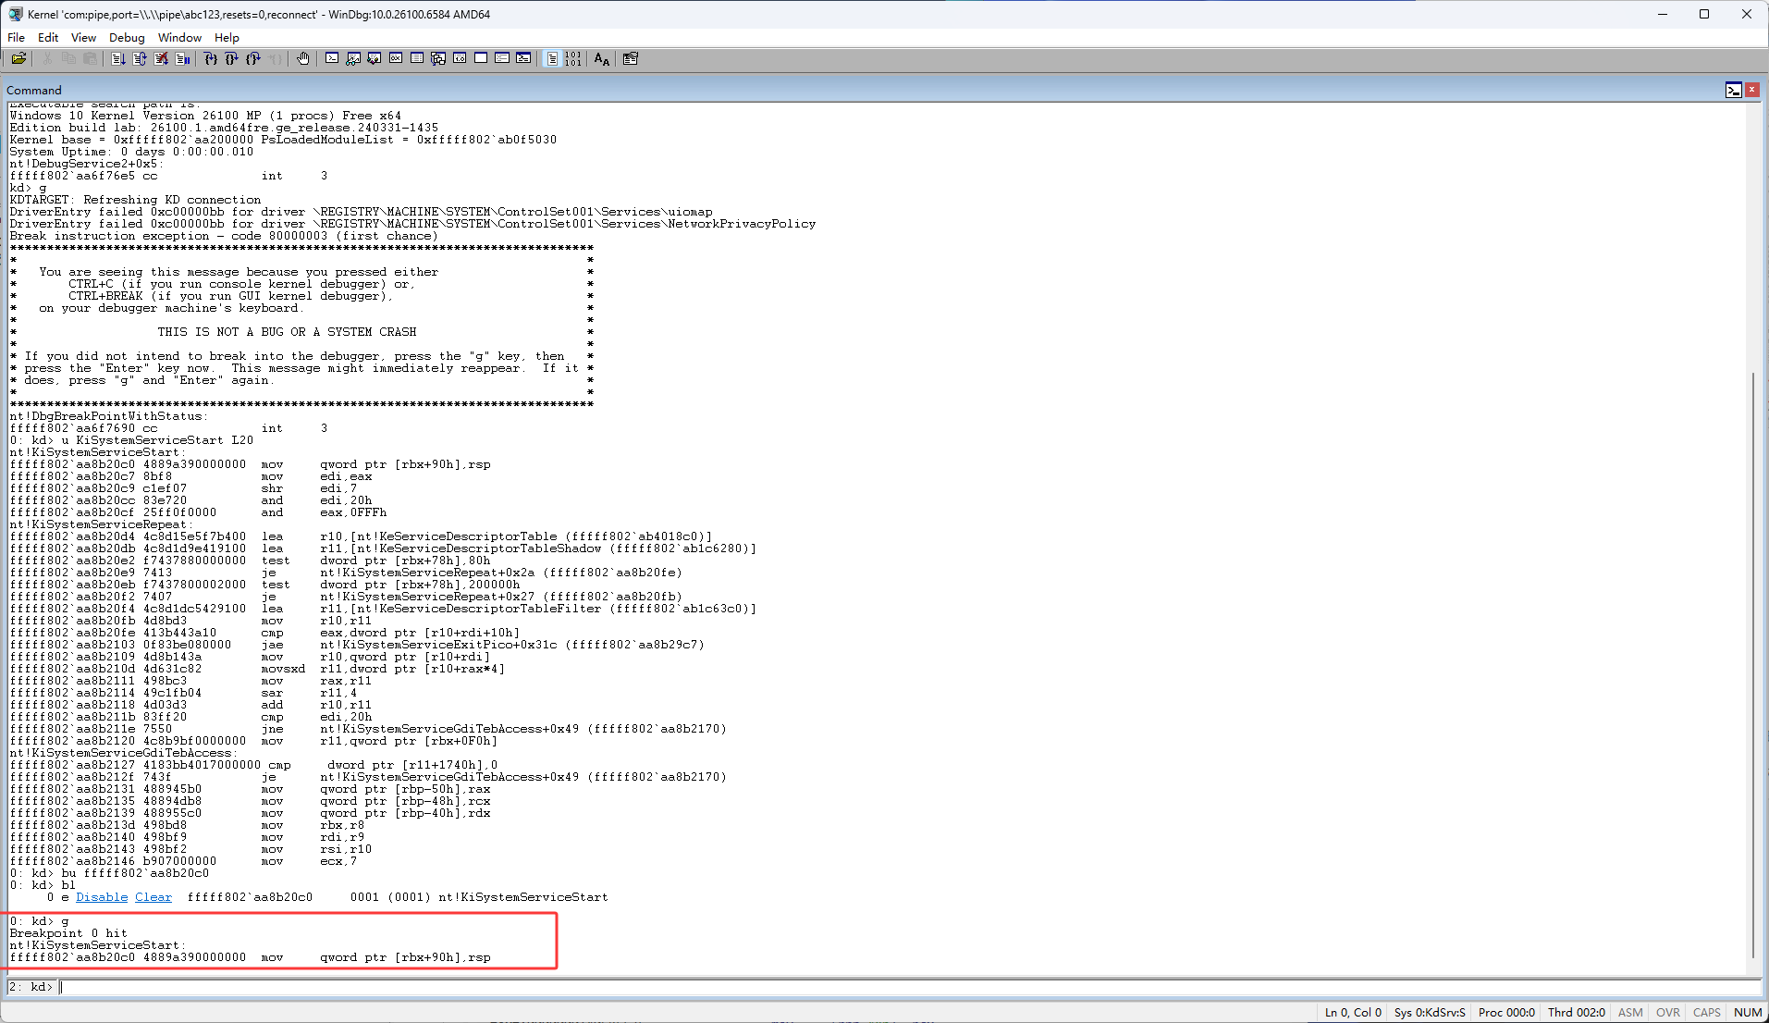The image size is (1769, 1023).
Task: Open the Memory window via toolbar icon
Action: [x=417, y=59]
